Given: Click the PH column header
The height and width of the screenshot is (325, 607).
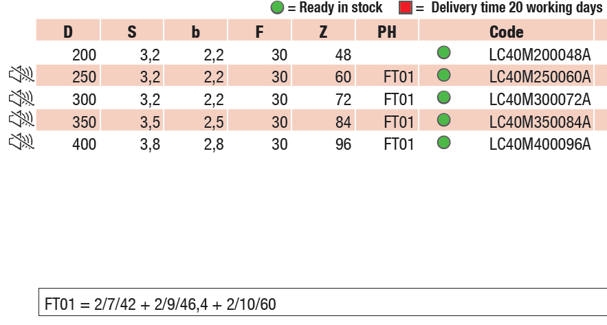Looking at the screenshot, I should (387, 32).
